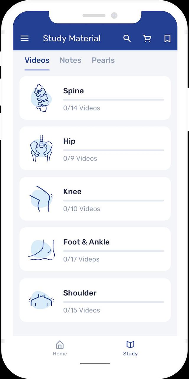This screenshot has width=189, height=379.
Task: Tap the 0/9 Videos label under Hip
Action: [80, 158]
